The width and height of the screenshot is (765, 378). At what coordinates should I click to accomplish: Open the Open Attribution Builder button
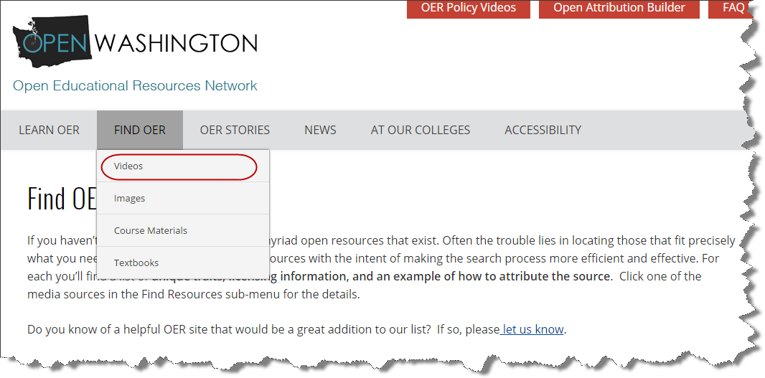pos(619,9)
